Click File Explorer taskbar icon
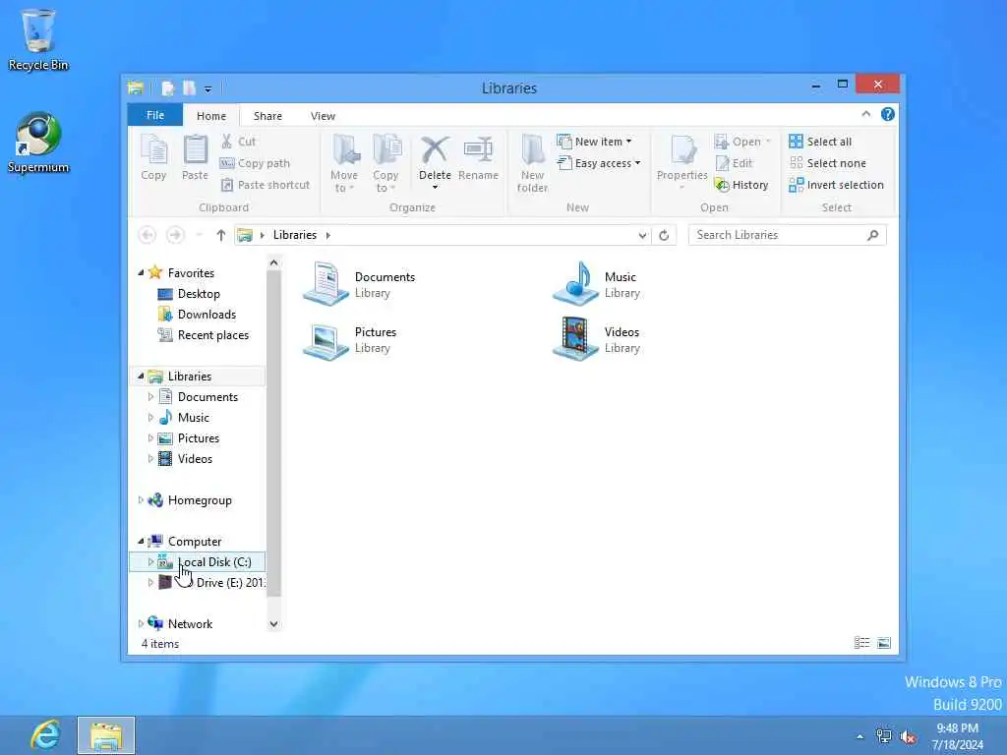 pos(106,735)
